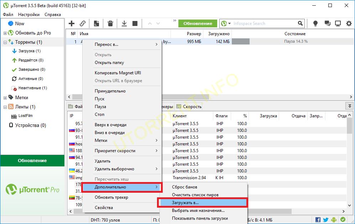
Task: Click the Add Torrent from URL link icon
Action: (x=83, y=23)
